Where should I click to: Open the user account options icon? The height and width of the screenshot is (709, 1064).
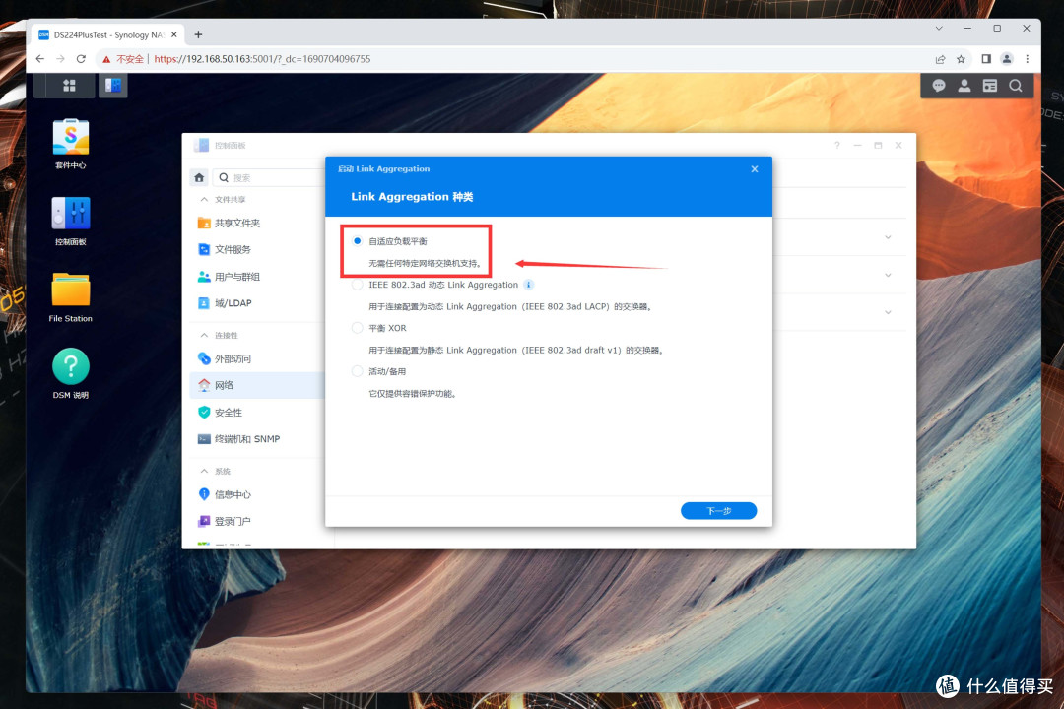pyautogui.click(x=964, y=86)
